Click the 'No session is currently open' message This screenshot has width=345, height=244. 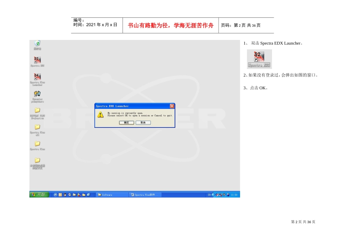point(125,113)
